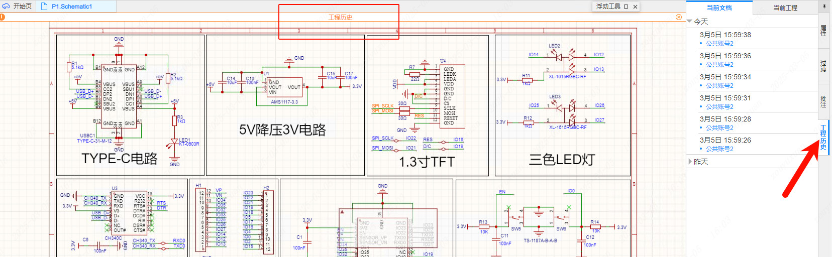This screenshot has width=832, height=257.
Task: Click the orange warning icon in the banner
Action: click(x=2, y=17)
